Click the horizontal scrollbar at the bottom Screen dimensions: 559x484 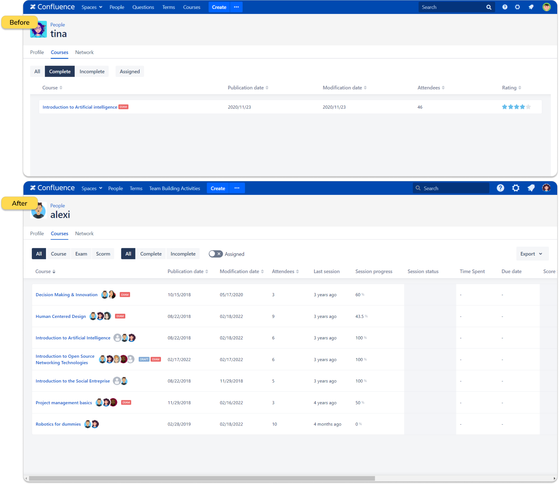pyautogui.click(x=202, y=478)
